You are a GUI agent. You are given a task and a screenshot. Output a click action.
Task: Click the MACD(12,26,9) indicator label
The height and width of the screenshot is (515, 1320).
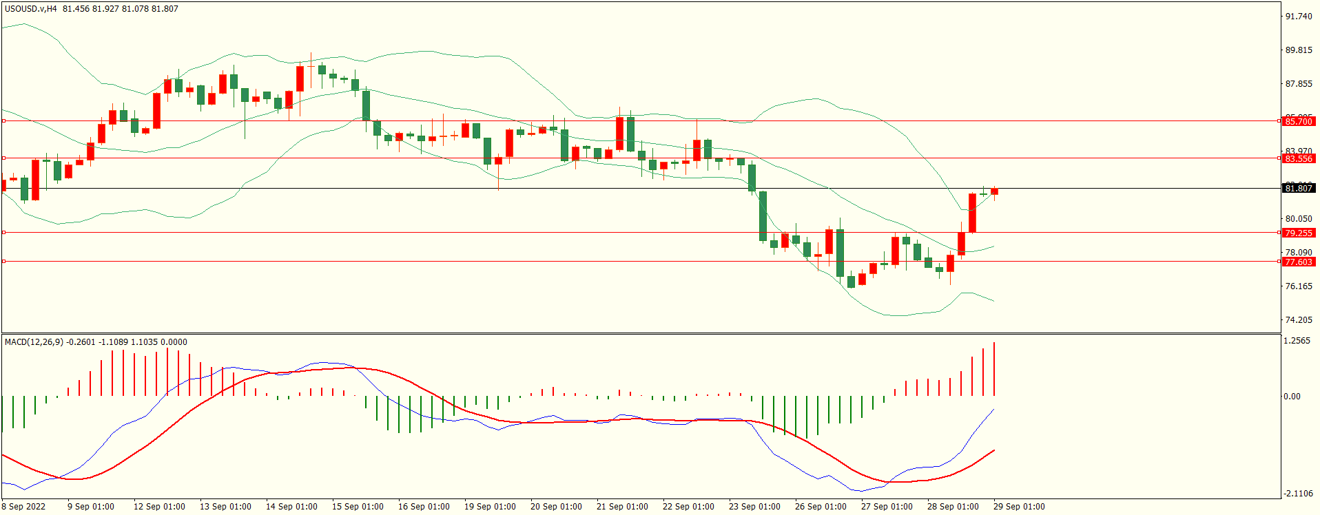click(34, 342)
